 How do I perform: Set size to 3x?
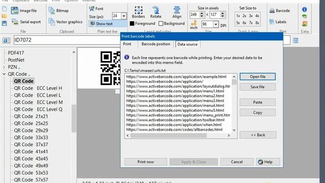(x=251, y=16)
